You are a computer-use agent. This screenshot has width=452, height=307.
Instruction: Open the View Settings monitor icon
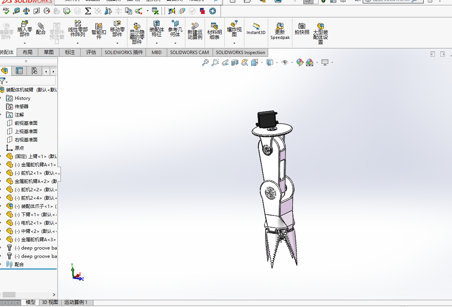325,62
